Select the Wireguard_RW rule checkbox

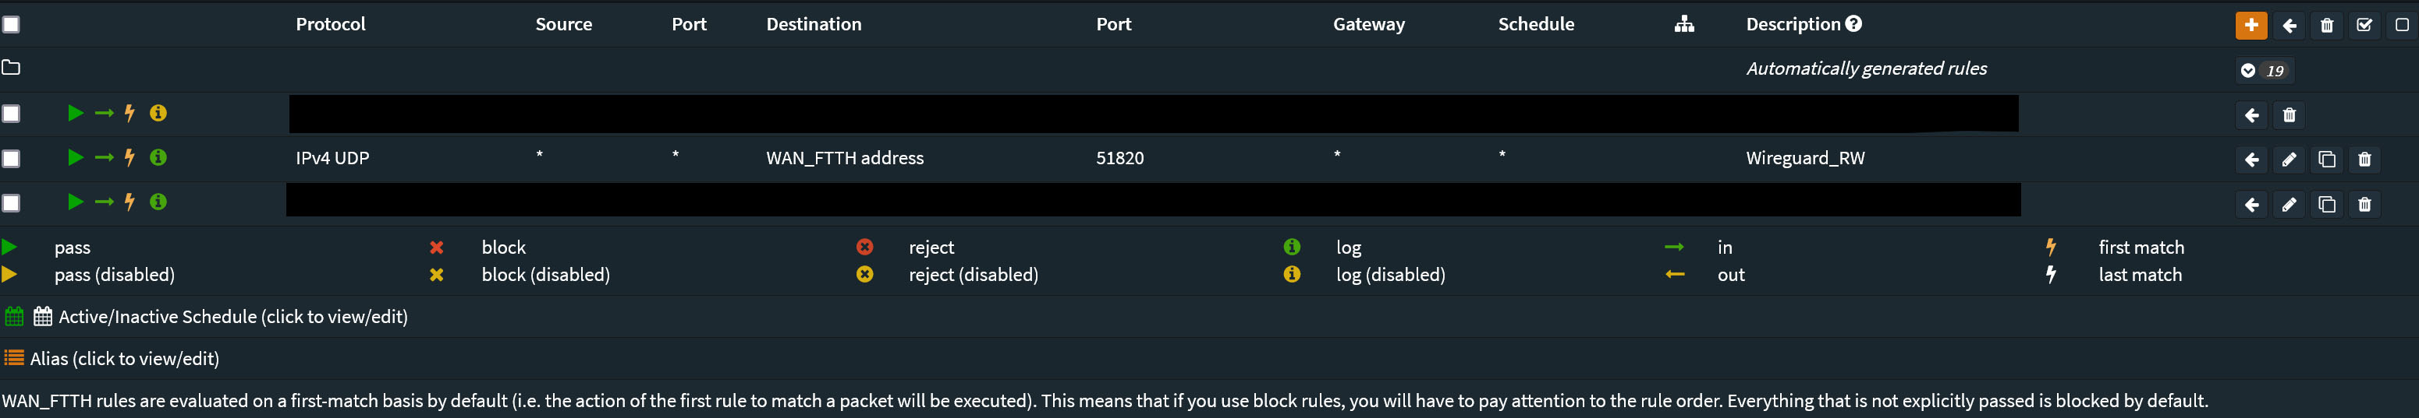[11, 158]
